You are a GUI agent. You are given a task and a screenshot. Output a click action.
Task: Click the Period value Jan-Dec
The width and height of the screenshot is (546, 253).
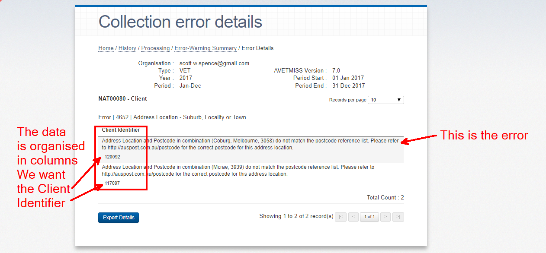pos(190,85)
